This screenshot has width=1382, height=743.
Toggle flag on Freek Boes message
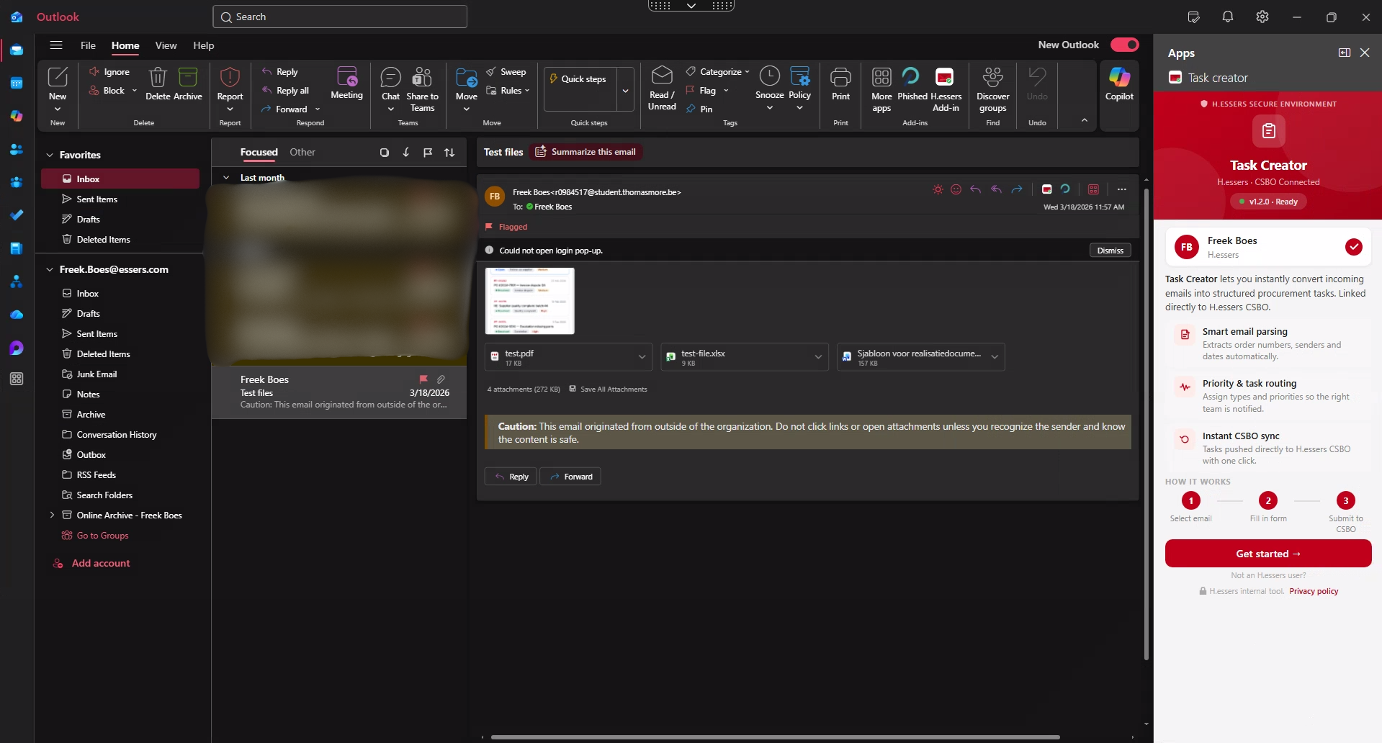pyautogui.click(x=423, y=379)
